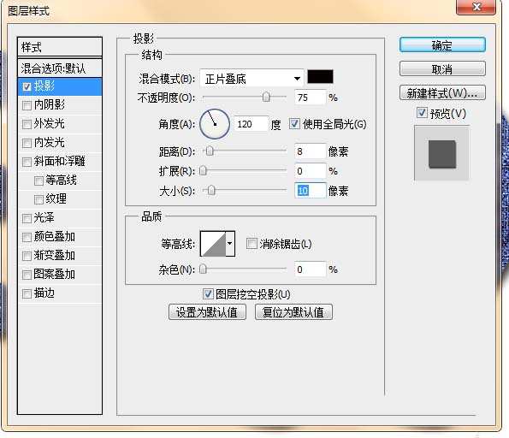Toggle 图层挖空投影(U) checkbox
Image resolution: width=509 pixels, height=438 pixels.
(208, 293)
